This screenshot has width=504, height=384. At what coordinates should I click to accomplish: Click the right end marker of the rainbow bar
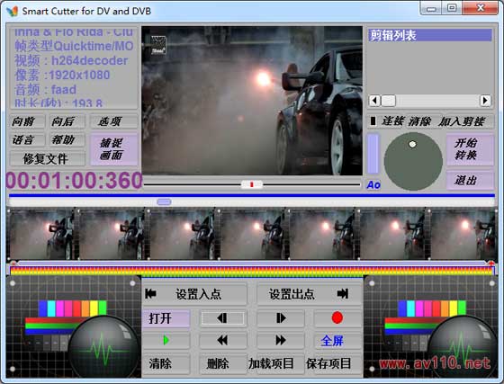pyautogui.click(x=491, y=263)
